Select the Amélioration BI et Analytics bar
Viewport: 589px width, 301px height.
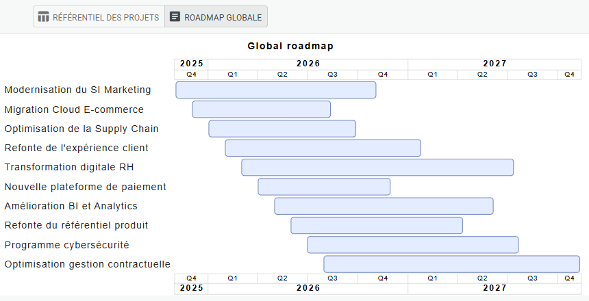click(384, 206)
